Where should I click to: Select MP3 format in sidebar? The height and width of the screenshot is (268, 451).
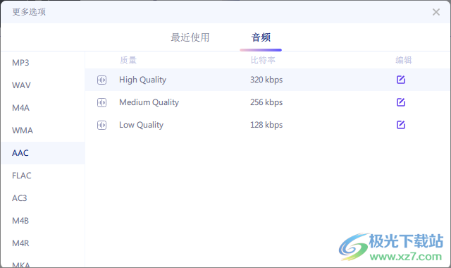click(x=43, y=63)
